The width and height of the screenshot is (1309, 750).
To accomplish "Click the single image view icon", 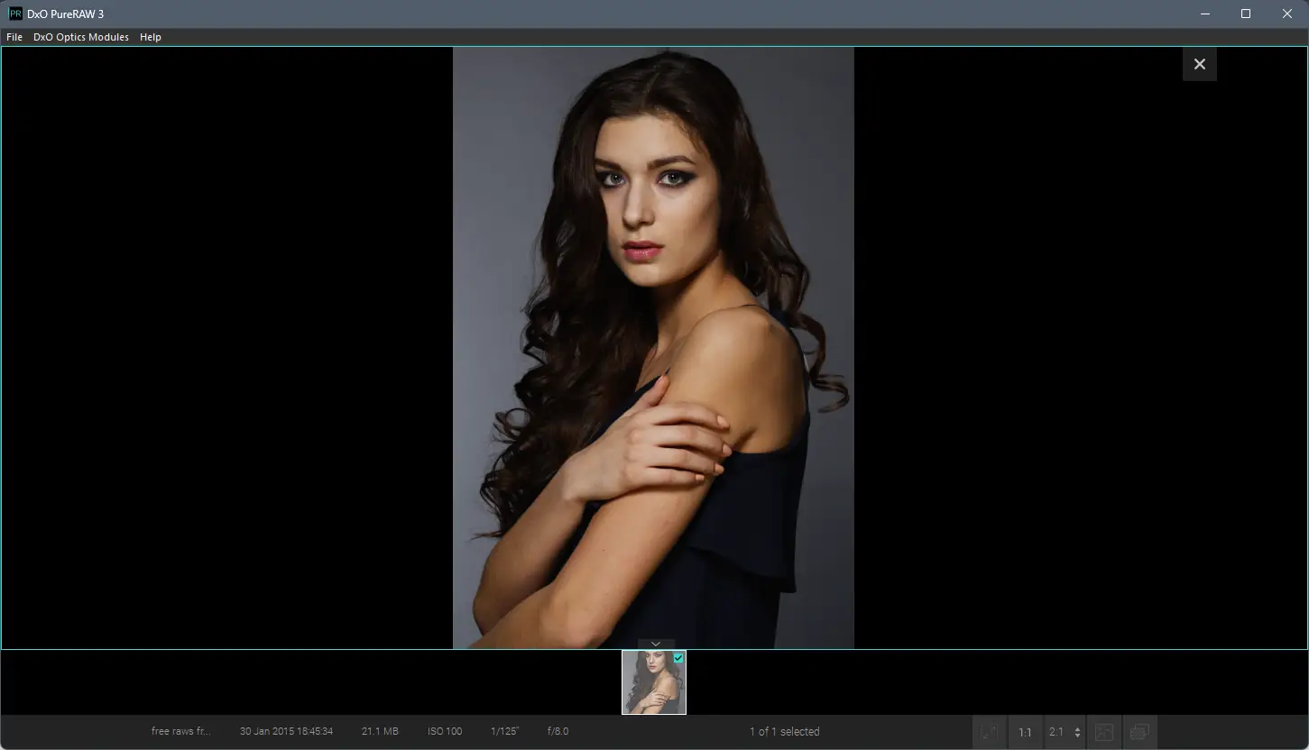I will (1104, 732).
